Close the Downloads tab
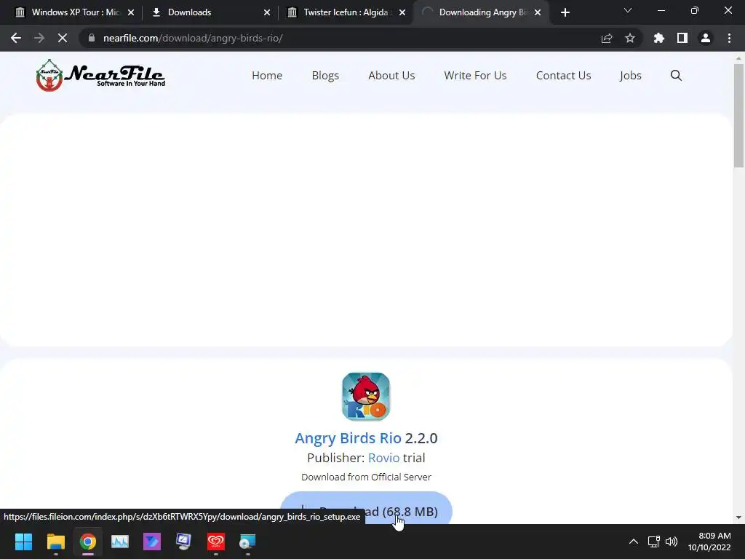 (x=267, y=12)
